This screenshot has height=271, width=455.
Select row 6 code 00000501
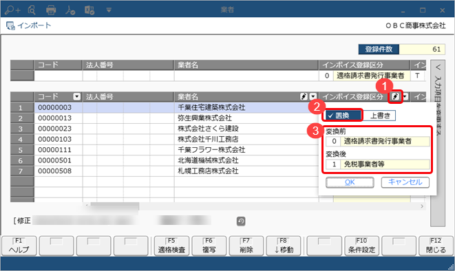click(x=59, y=160)
